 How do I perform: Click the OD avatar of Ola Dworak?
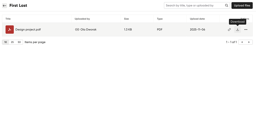point(77,29)
